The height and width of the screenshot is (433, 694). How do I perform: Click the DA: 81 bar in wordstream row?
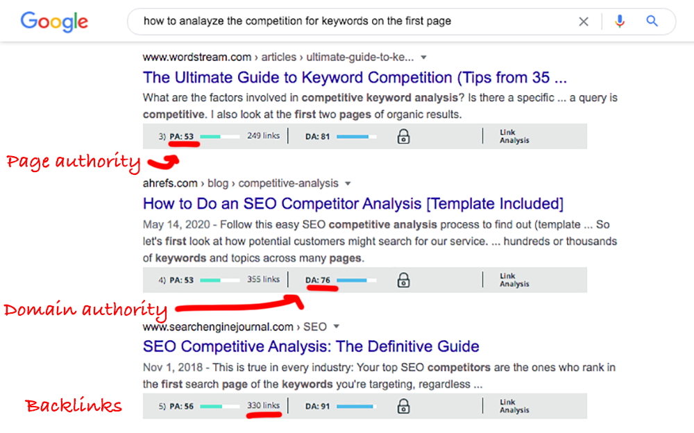[x=356, y=137]
